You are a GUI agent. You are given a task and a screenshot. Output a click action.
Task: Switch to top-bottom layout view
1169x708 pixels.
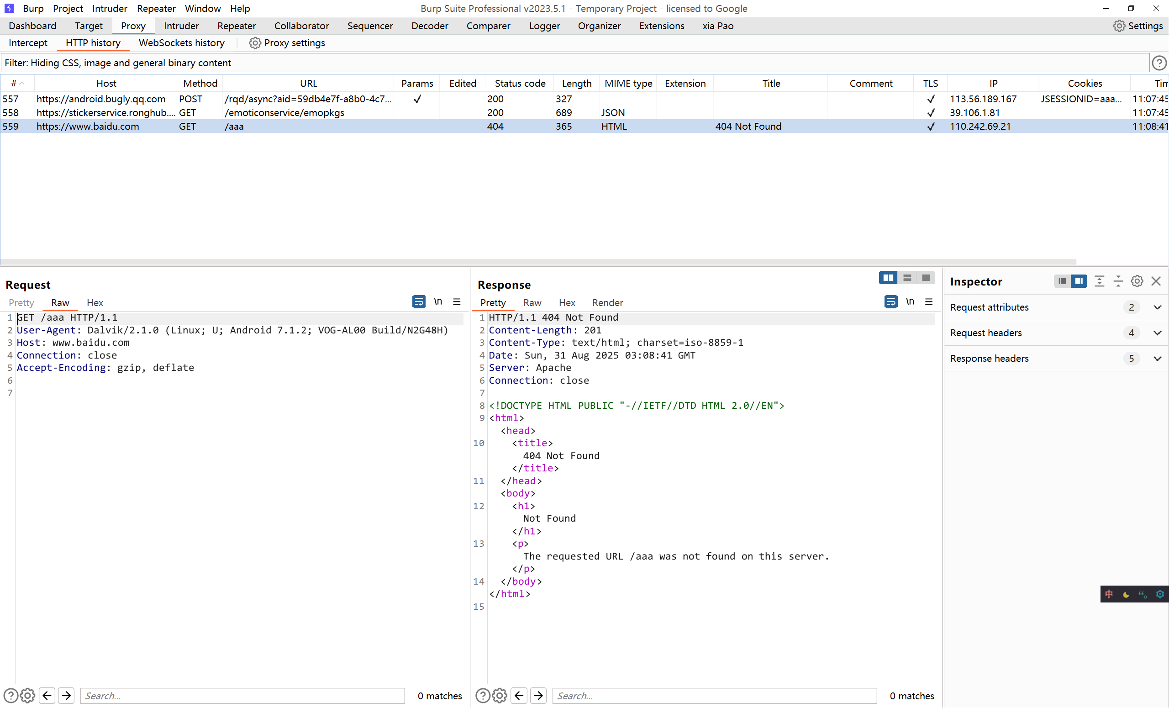pos(906,278)
